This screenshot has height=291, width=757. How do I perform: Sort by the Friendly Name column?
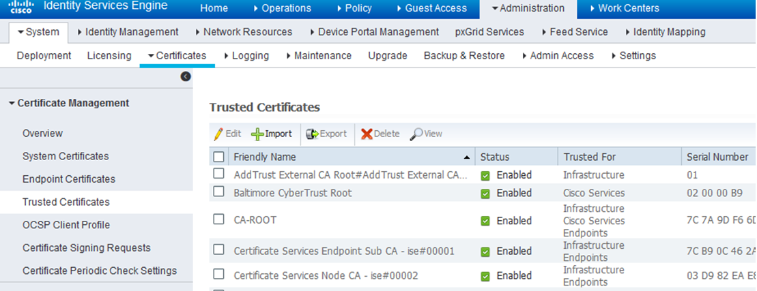click(351, 157)
